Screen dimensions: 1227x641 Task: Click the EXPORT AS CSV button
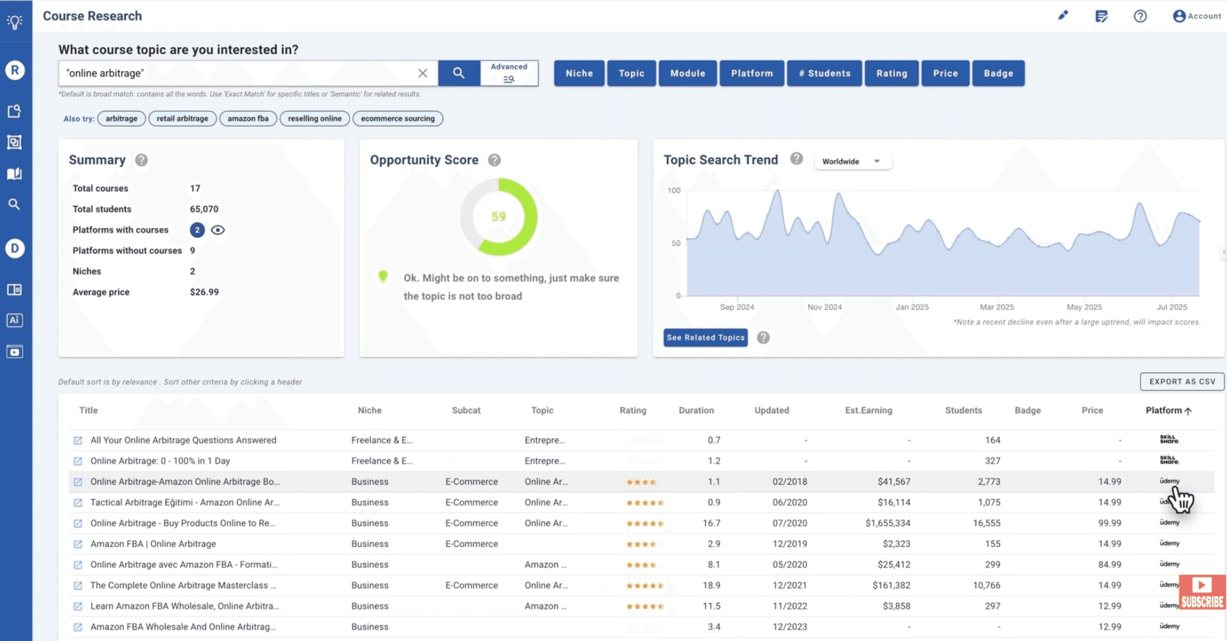click(1182, 381)
